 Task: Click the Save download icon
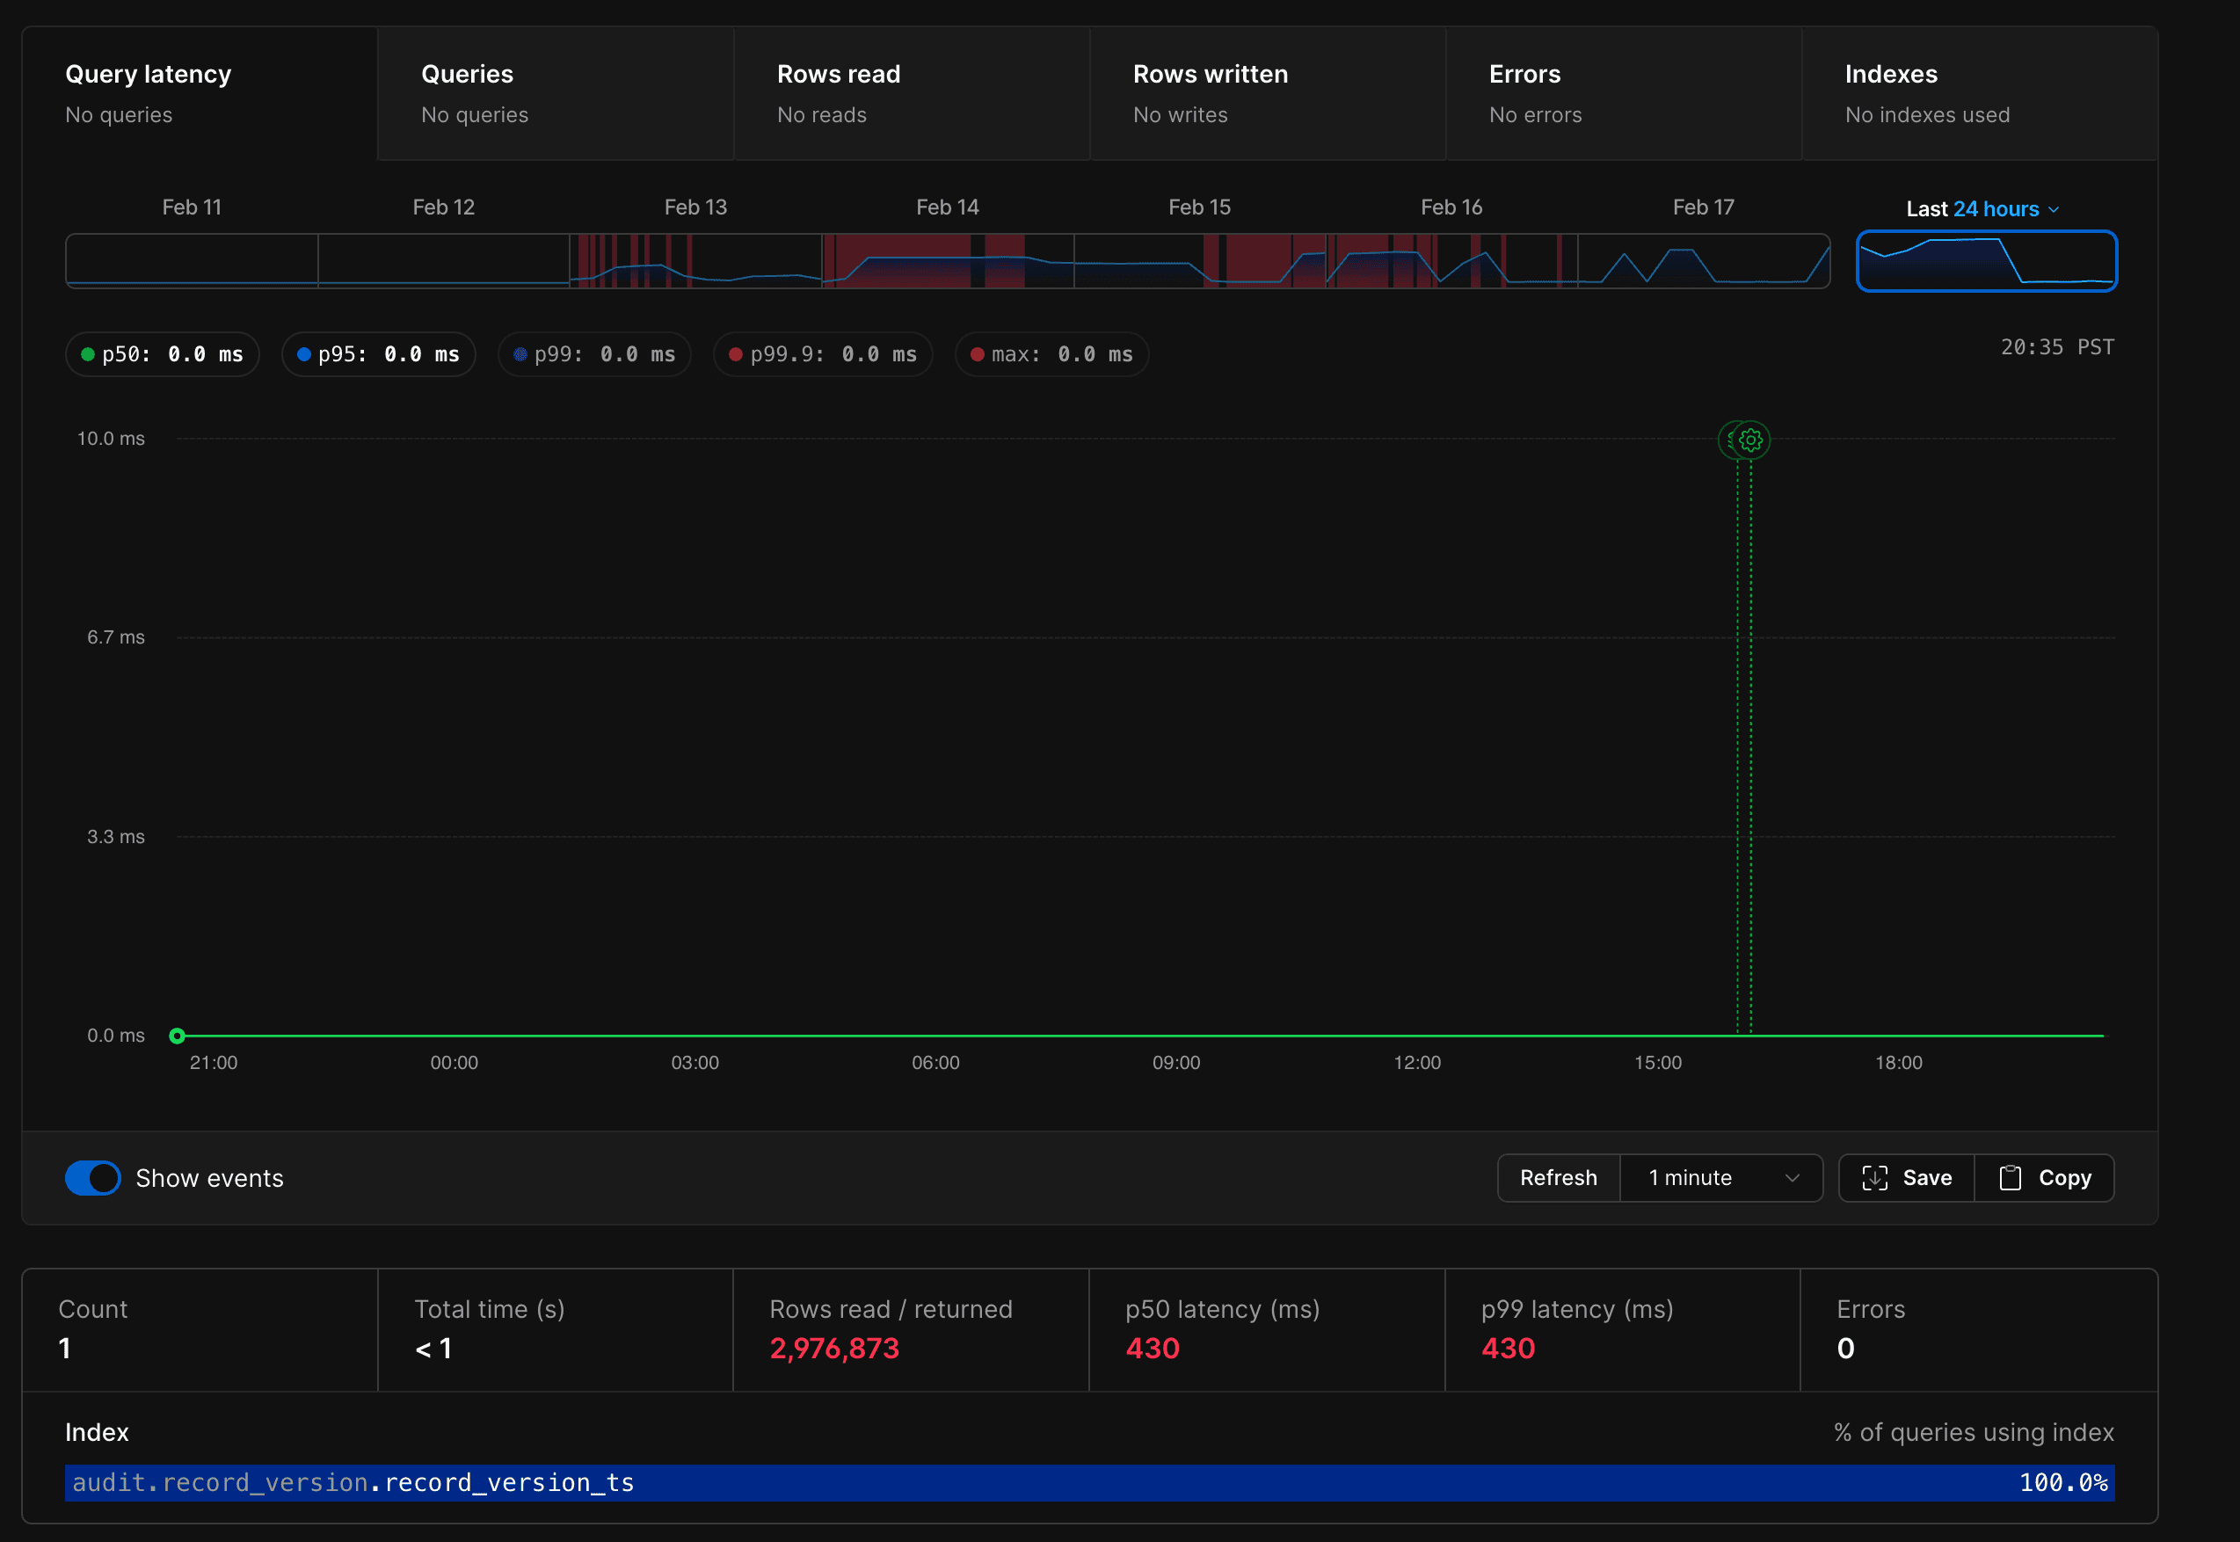(x=1874, y=1178)
